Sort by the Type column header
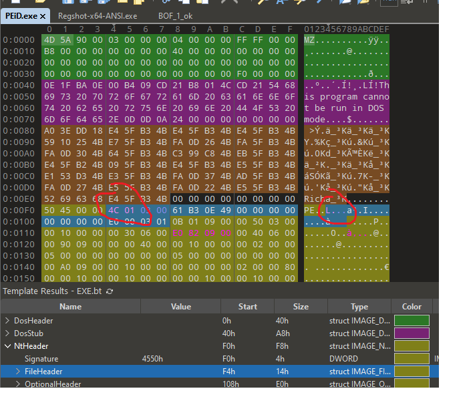Viewport: 475px width, 415px height. click(359, 307)
